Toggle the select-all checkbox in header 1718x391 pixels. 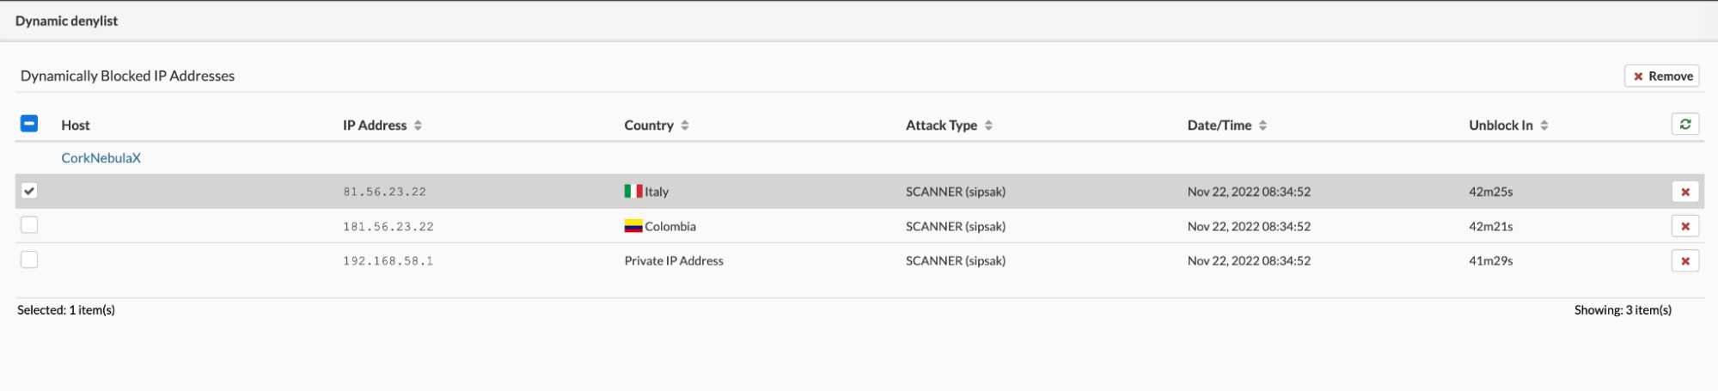[x=29, y=124]
